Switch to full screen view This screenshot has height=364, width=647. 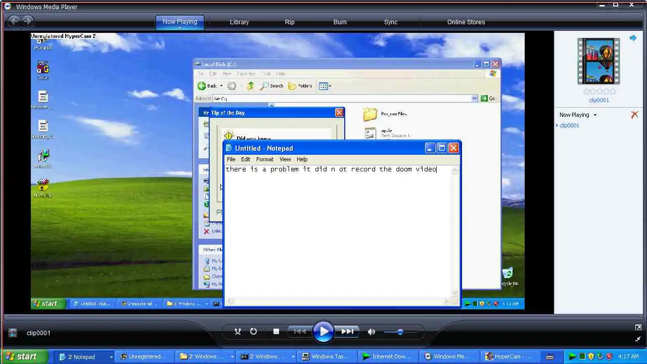(x=638, y=328)
